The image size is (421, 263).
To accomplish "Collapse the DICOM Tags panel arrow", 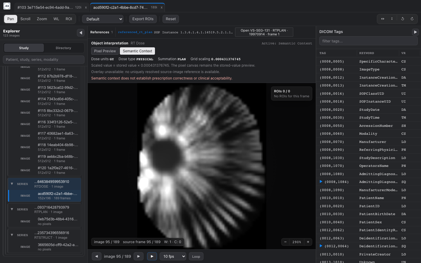I will pyautogui.click(x=415, y=32).
